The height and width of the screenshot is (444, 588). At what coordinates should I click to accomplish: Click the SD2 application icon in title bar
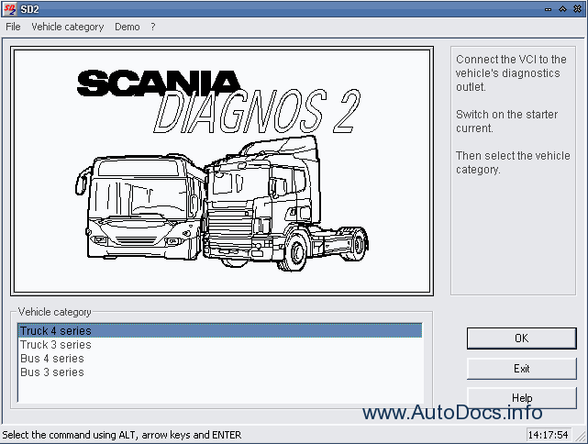point(10,9)
